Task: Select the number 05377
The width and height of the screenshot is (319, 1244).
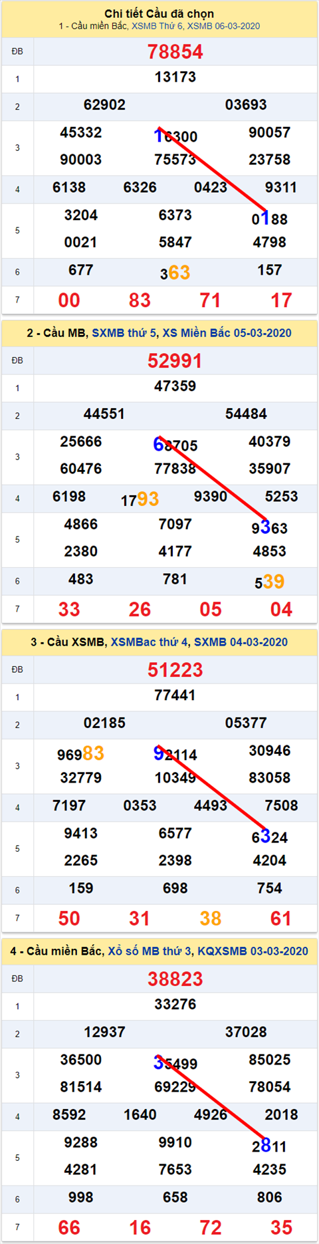Action: coord(246,723)
